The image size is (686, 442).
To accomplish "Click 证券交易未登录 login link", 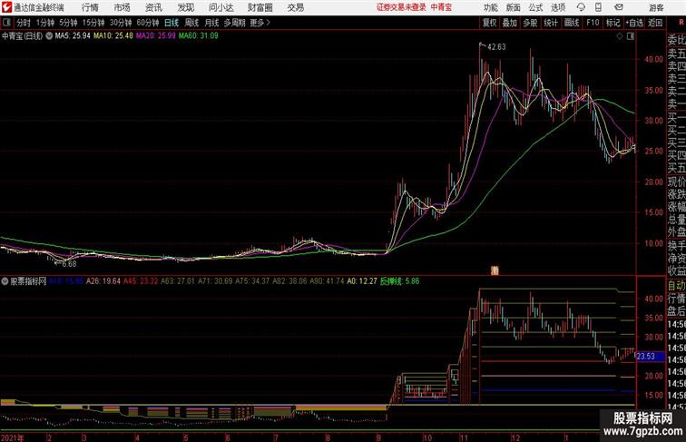I will tap(401, 7).
